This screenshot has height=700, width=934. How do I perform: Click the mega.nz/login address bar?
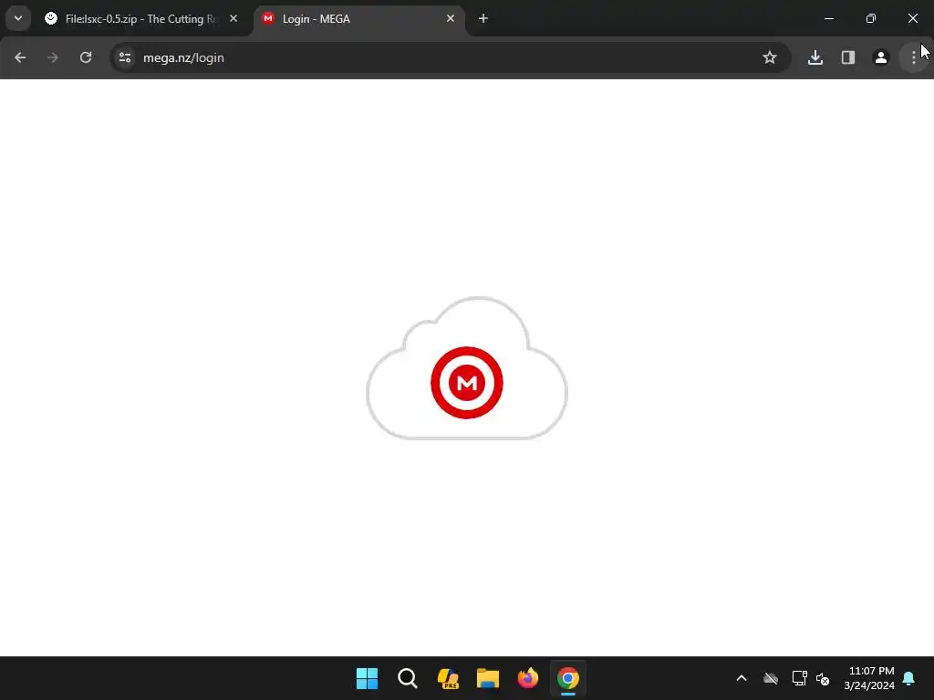(x=451, y=57)
